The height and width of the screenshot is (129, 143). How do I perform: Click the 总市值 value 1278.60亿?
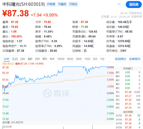[x=124, y=41]
